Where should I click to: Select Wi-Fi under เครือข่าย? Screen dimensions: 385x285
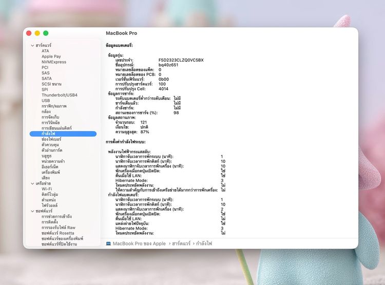point(47,189)
